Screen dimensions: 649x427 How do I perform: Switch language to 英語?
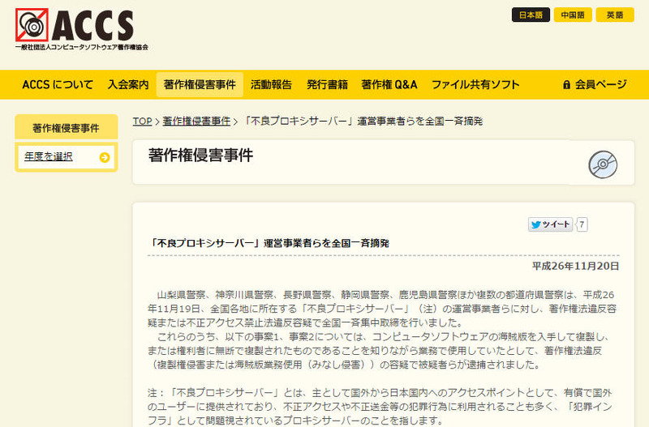point(615,15)
